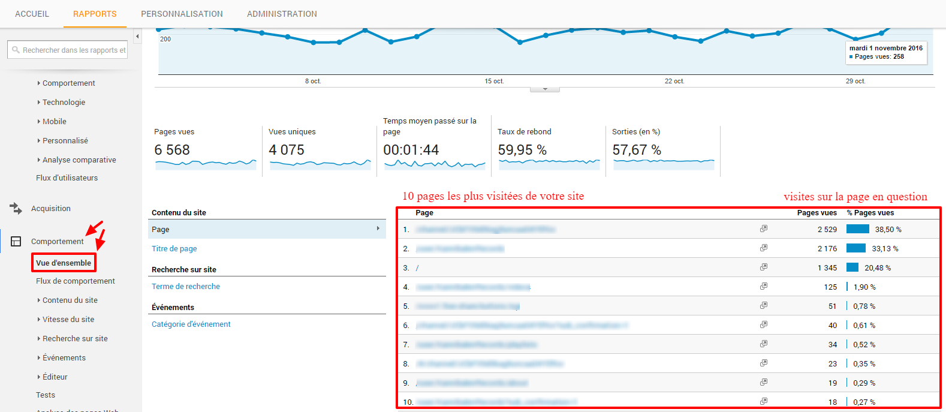Open the Titre de page link

(174, 248)
